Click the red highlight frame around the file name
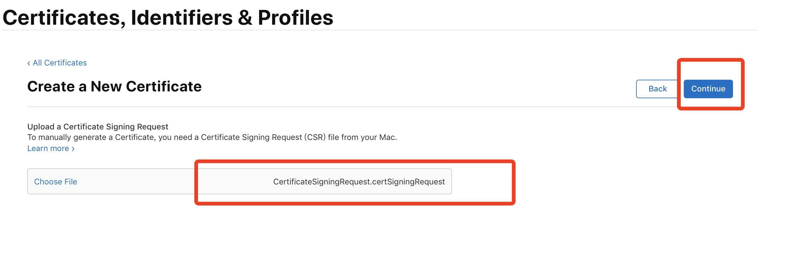 [355, 162]
